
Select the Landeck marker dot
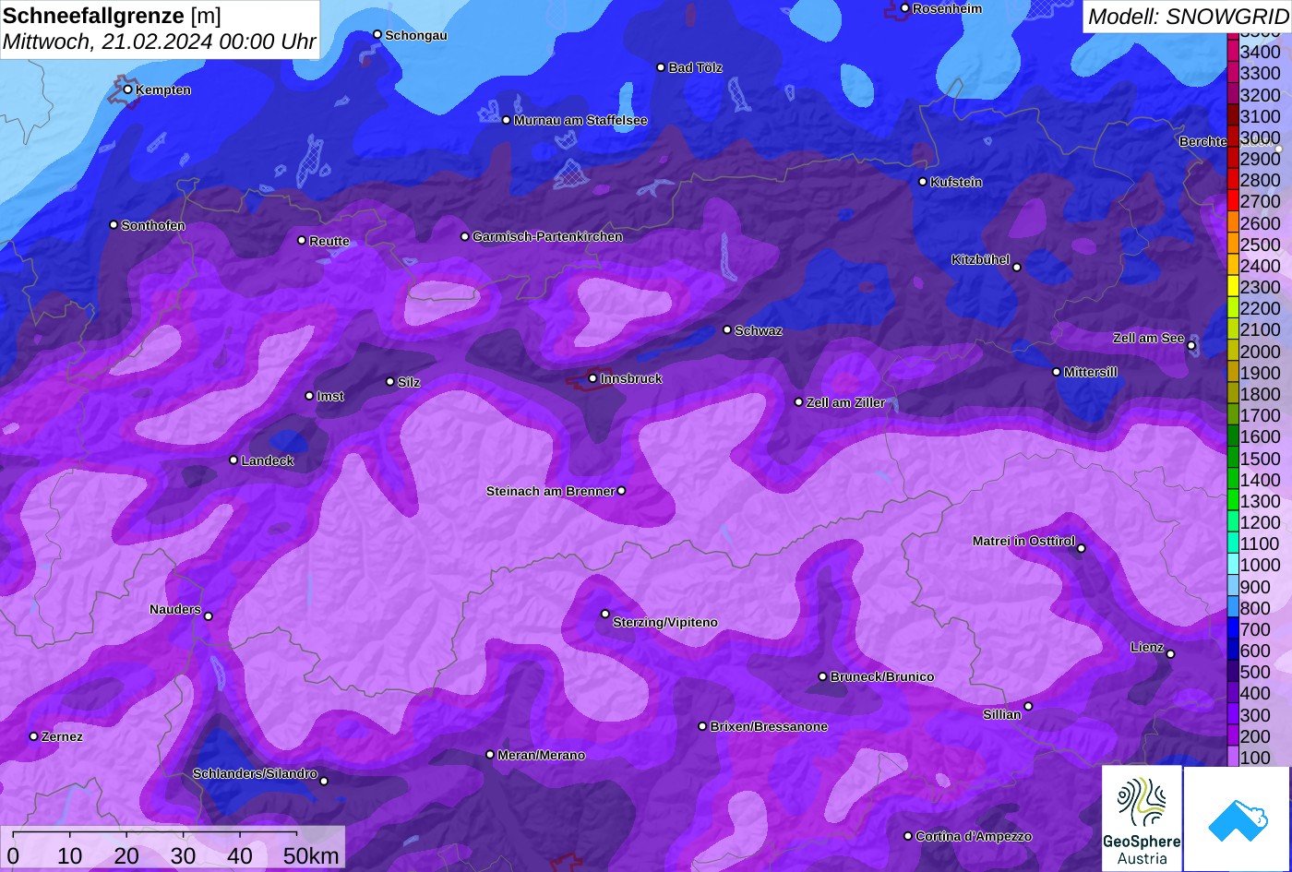[x=233, y=460]
